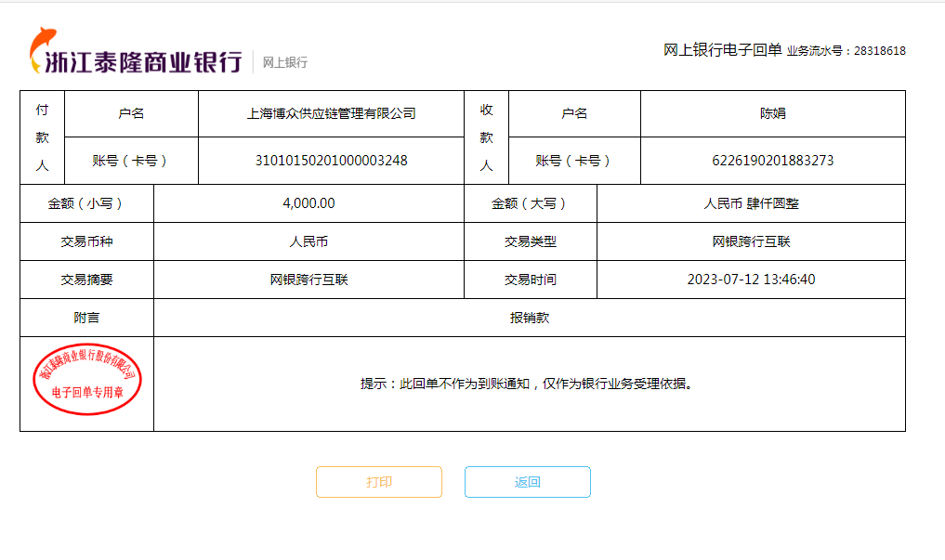Click the 打印 print button

click(x=378, y=482)
